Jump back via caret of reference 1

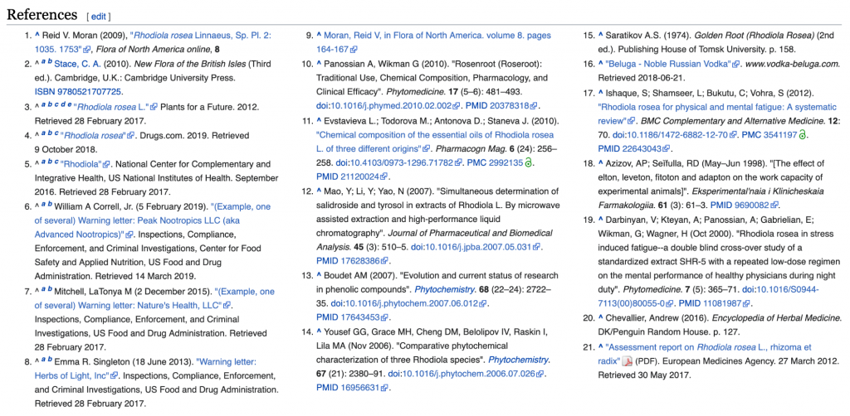click(37, 35)
